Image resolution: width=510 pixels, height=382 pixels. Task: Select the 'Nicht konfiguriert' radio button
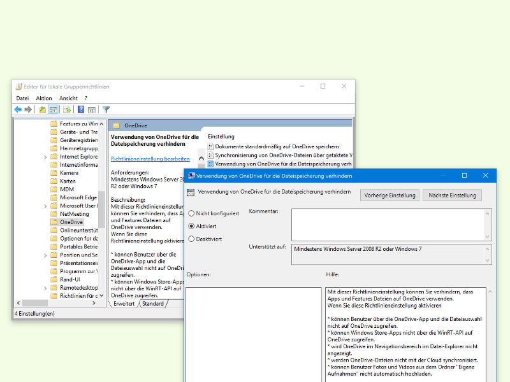click(191, 213)
